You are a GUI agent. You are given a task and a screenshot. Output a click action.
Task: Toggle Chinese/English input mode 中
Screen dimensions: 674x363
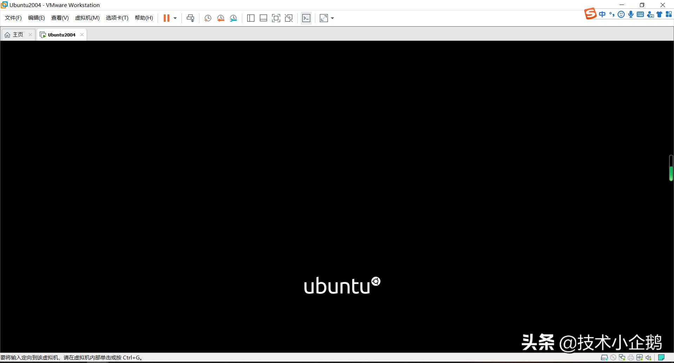(602, 14)
